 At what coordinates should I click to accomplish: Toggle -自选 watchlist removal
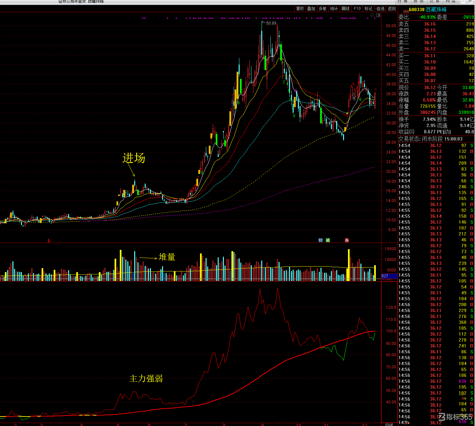coord(380,9)
